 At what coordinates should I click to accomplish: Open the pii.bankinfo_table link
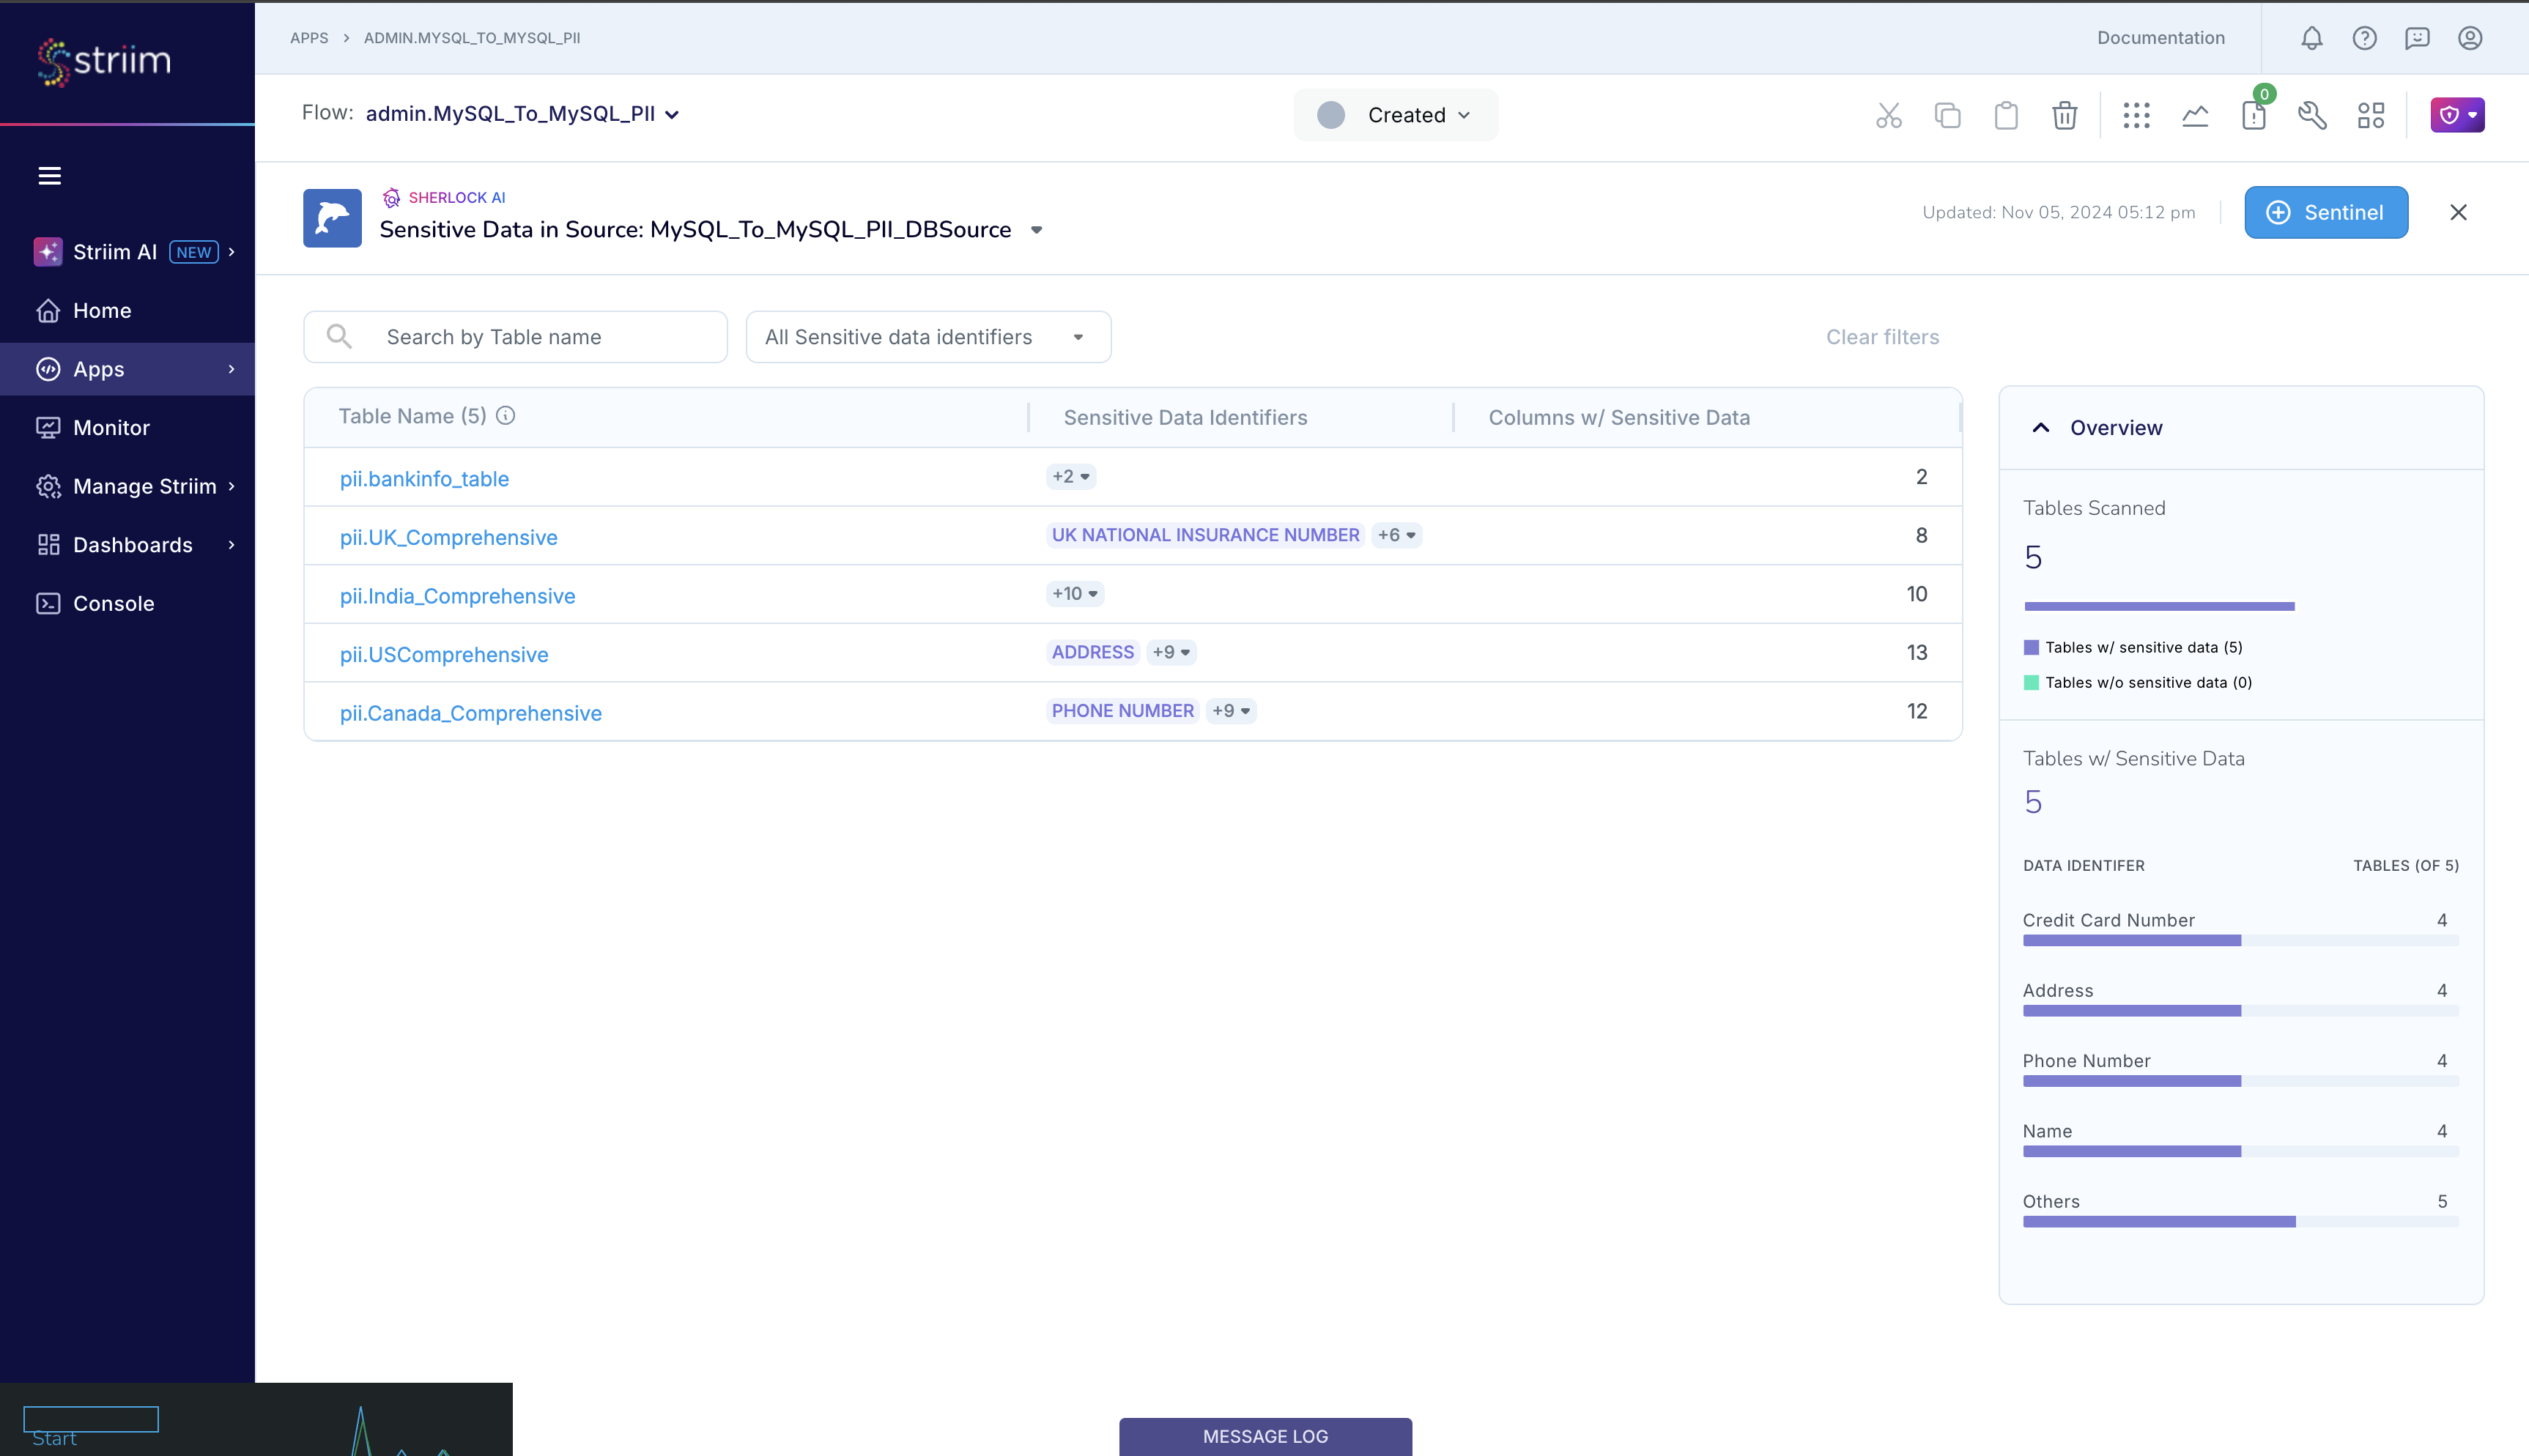coord(424,478)
